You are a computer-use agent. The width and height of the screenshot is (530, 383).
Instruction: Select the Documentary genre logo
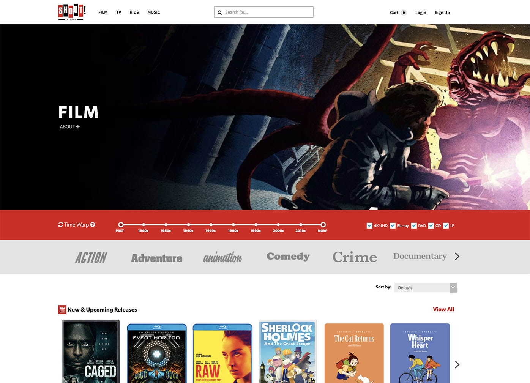420,256
